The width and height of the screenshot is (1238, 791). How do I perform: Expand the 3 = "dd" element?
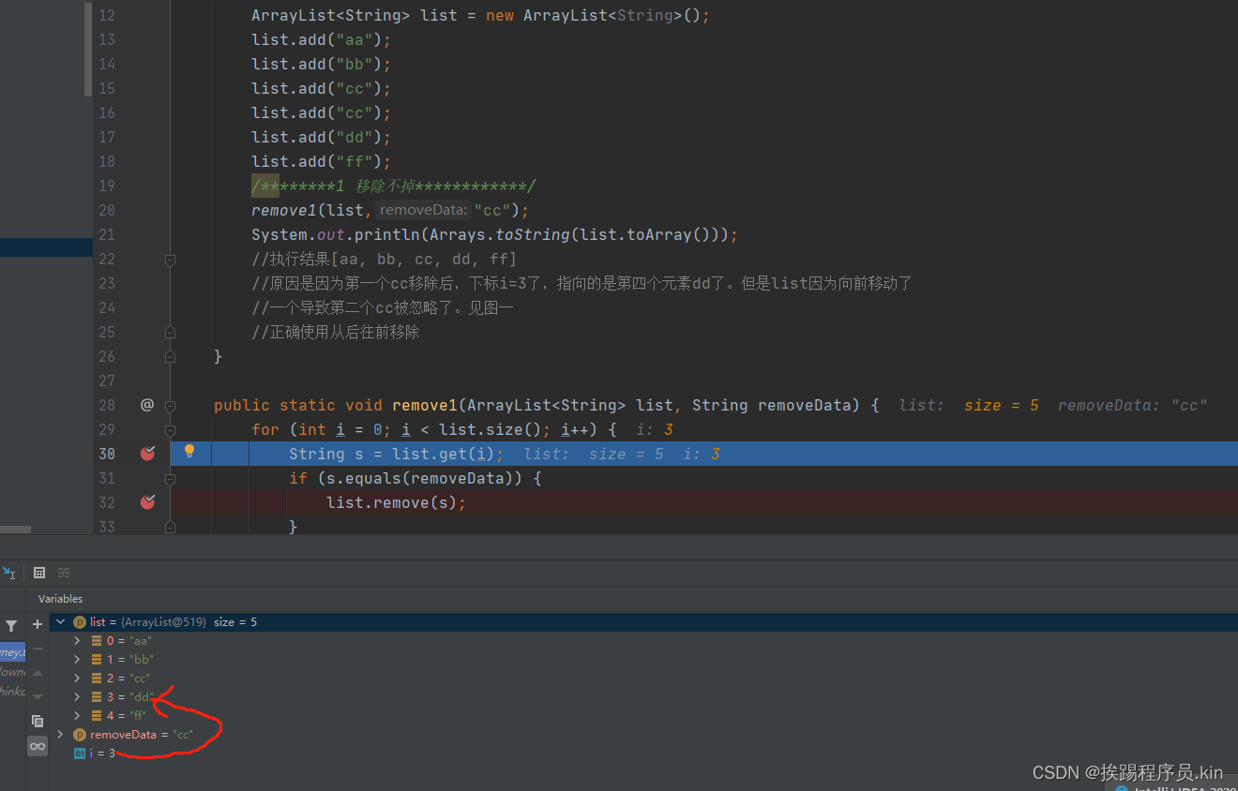tap(78, 697)
